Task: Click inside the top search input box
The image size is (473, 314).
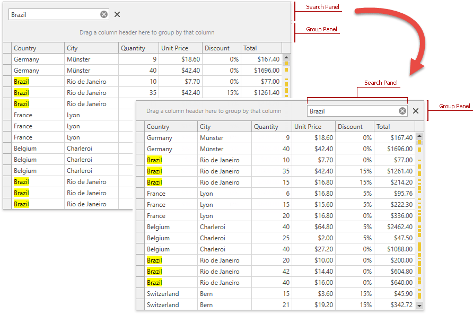Action: pyautogui.click(x=53, y=14)
